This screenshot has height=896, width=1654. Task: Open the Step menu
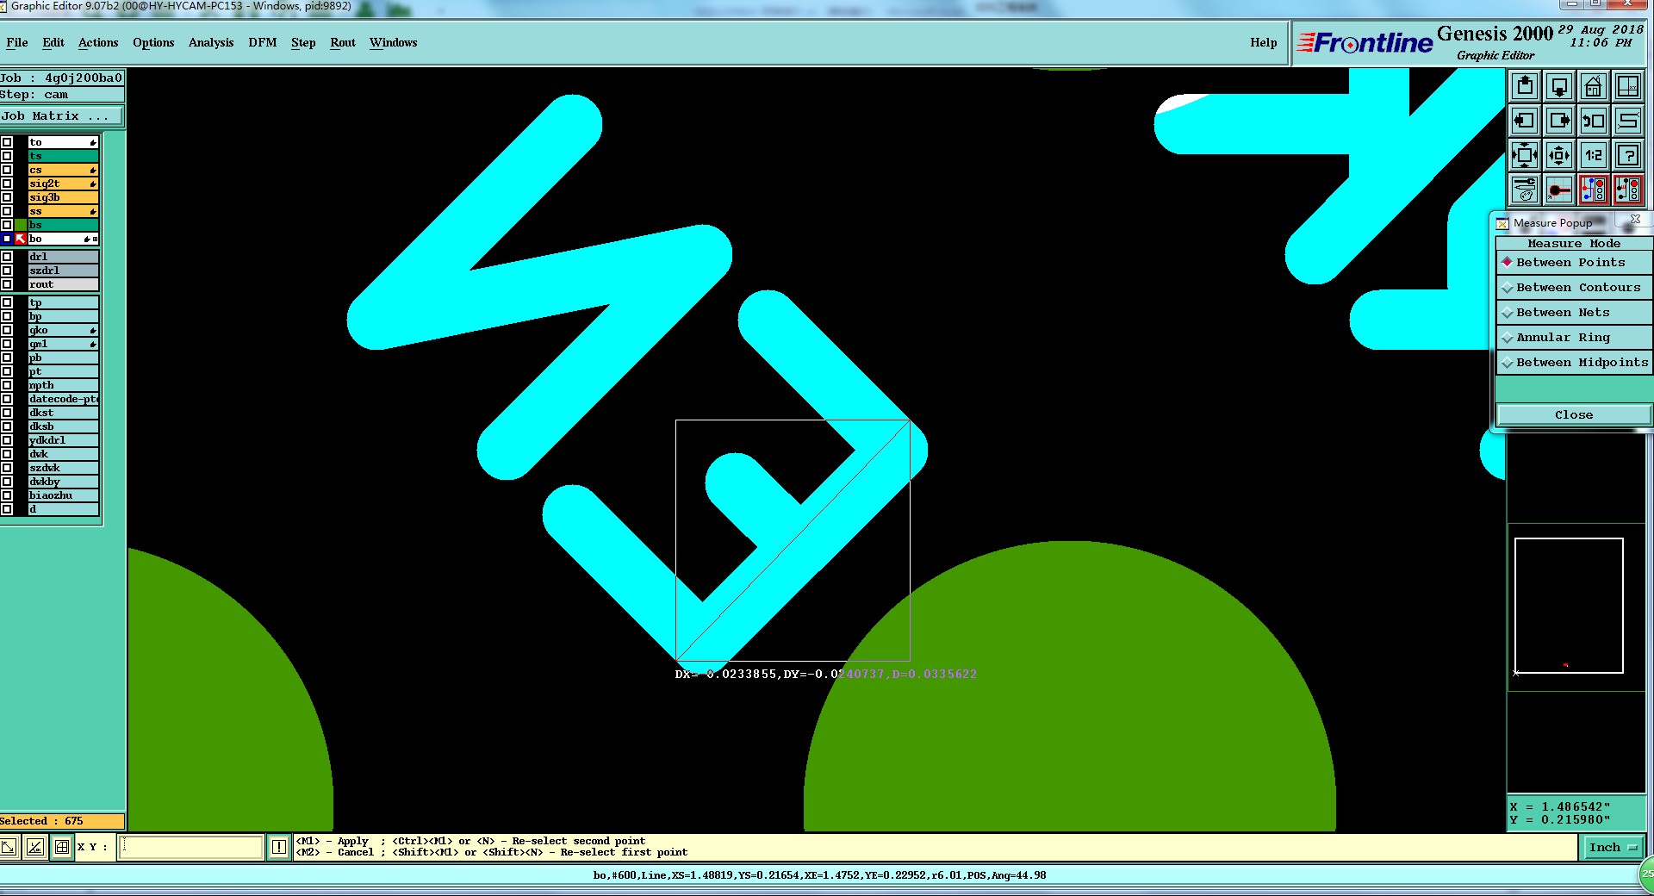point(303,42)
